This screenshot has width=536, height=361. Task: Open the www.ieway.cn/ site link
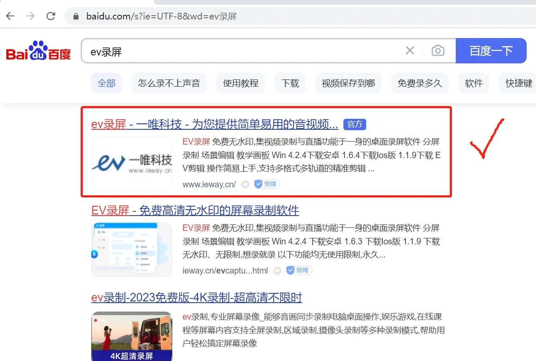(x=209, y=184)
